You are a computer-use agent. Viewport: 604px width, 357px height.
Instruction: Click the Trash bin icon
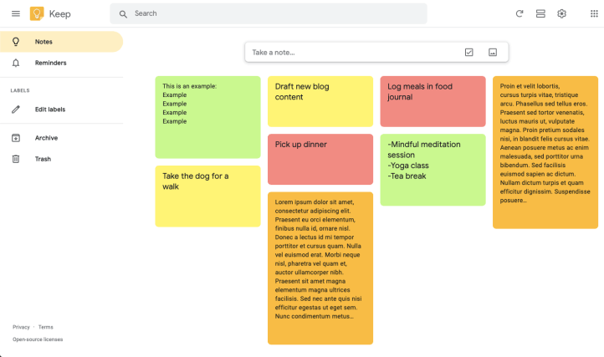pos(16,159)
